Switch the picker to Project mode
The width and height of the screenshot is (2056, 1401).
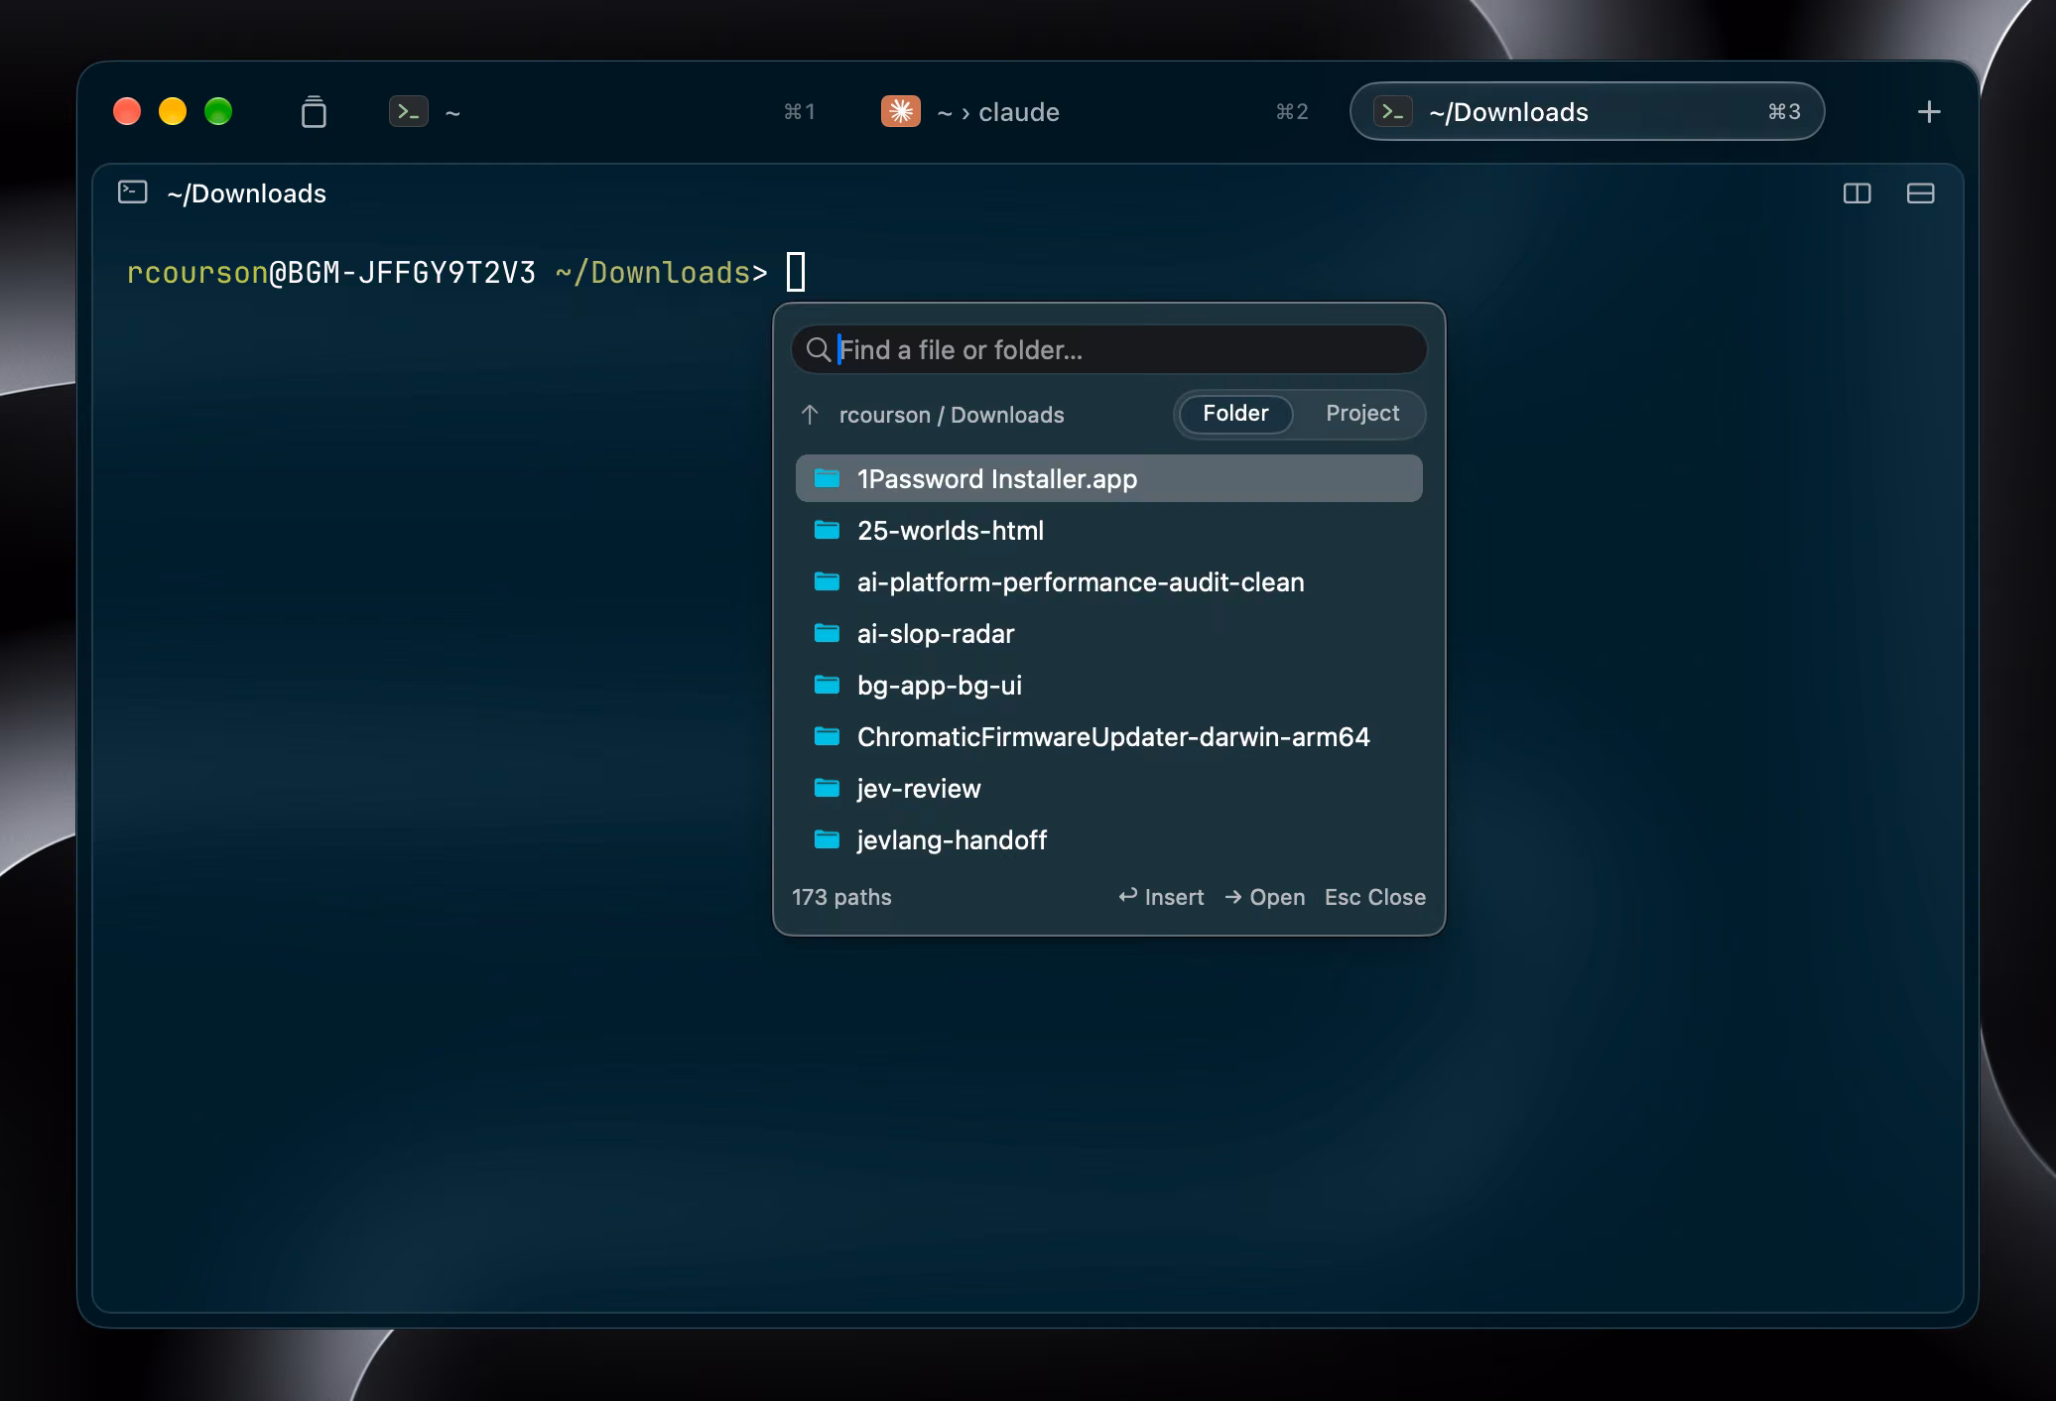pos(1361,413)
